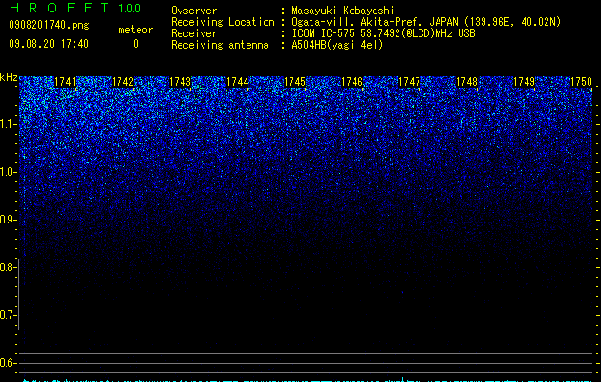Screen dimensions: 601x382
Task: Click the 1750 time marker
Action: click(581, 82)
